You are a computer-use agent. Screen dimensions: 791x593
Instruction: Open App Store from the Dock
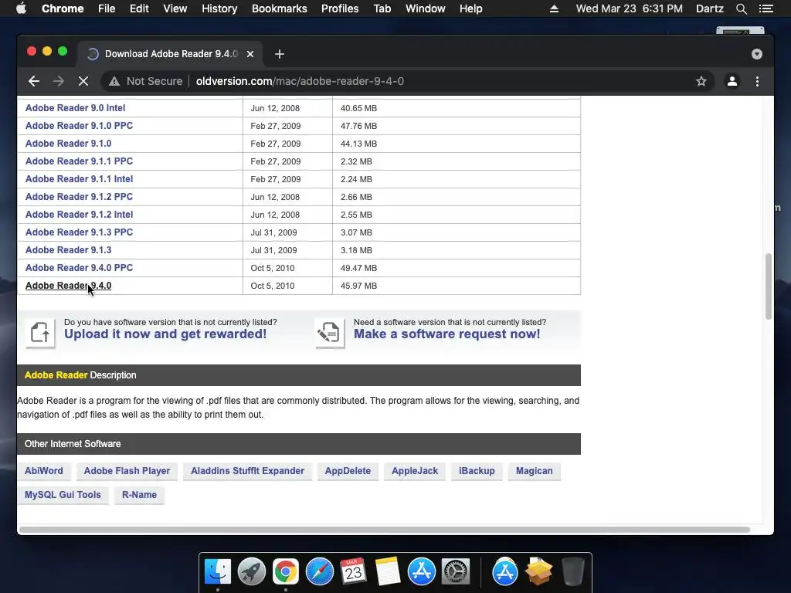tap(421, 572)
